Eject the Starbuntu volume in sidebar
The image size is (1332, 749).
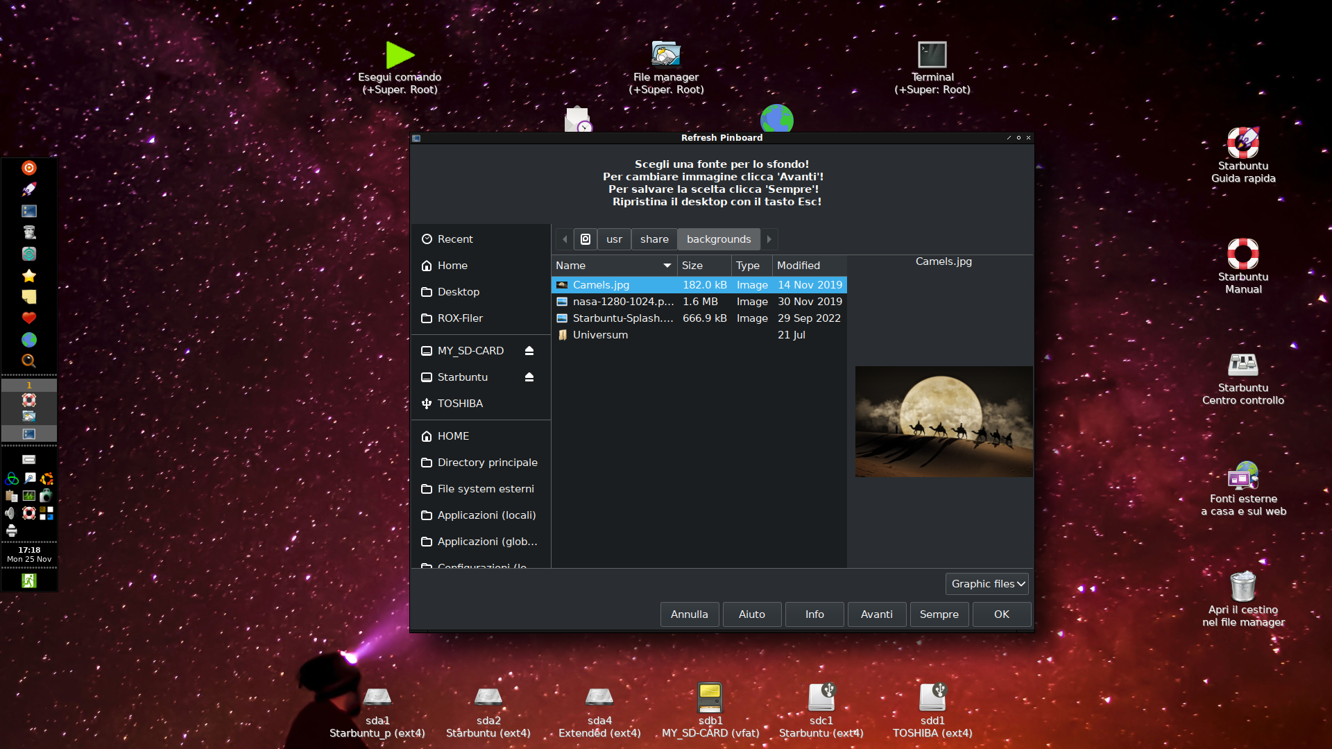coord(529,377)
